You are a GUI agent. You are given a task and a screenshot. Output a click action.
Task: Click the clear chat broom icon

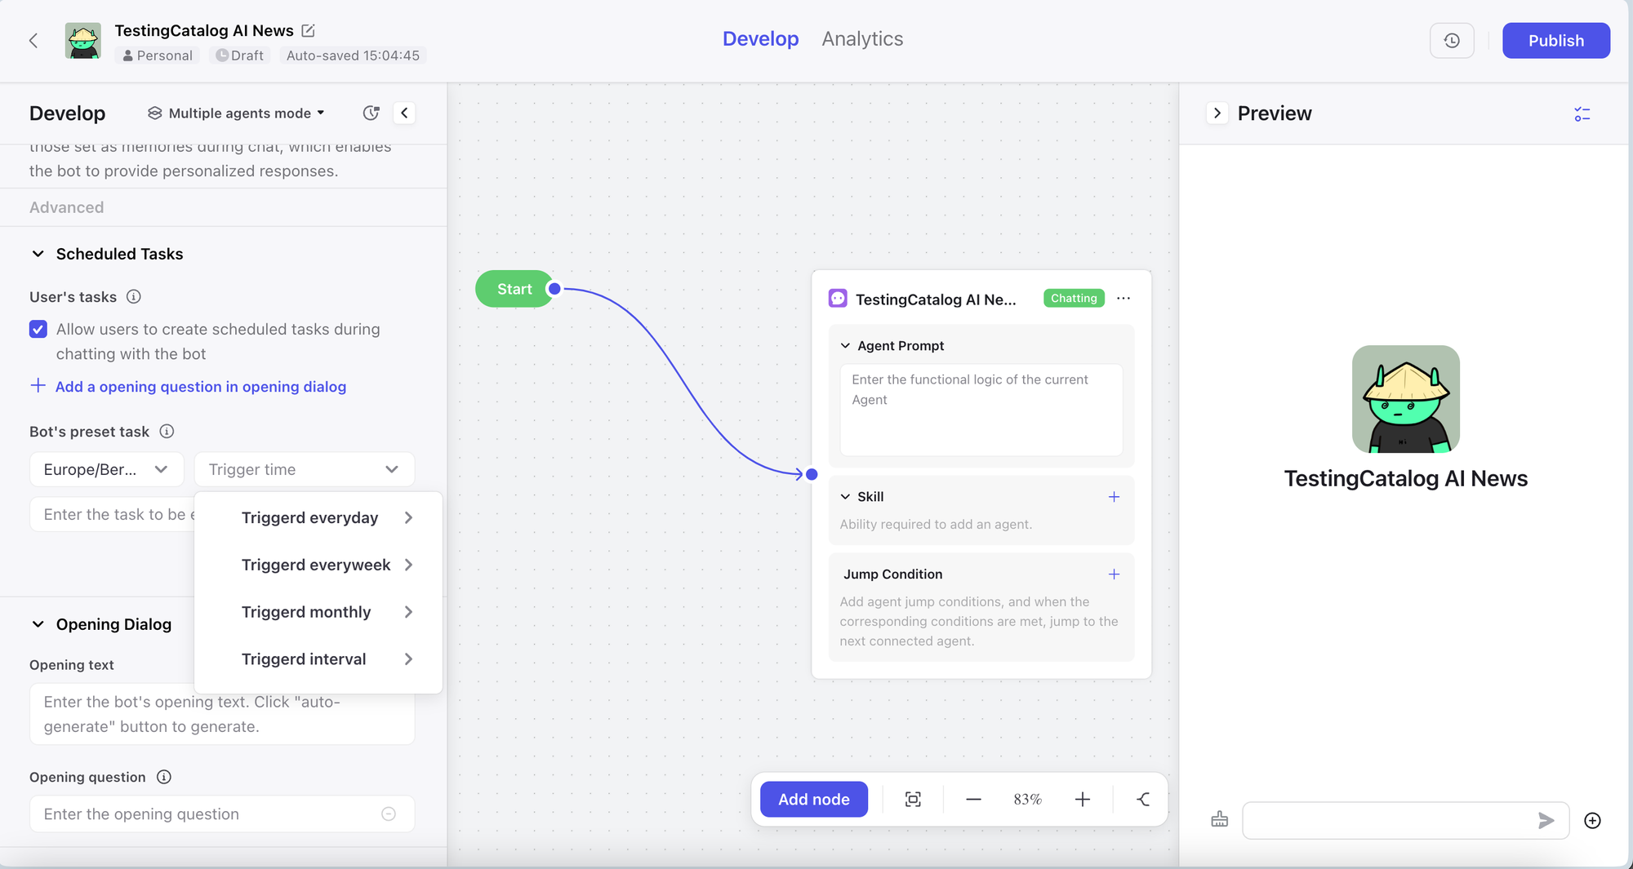tap(1219, 820)
